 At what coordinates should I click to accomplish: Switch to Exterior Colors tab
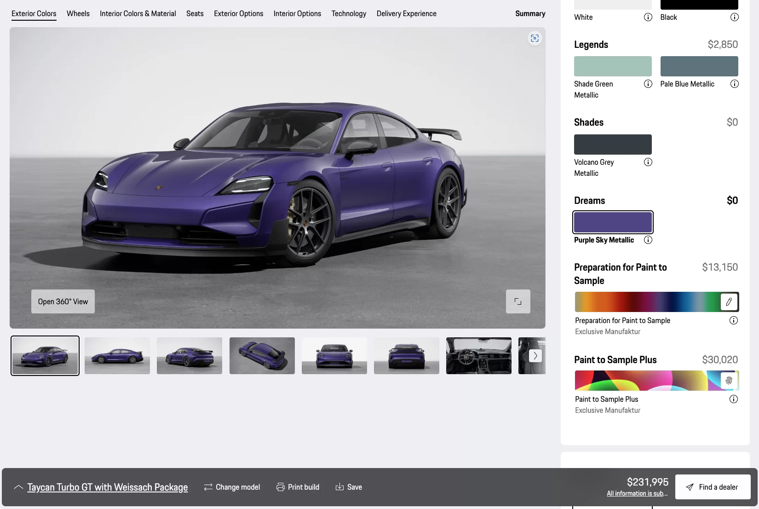[34, 13]
